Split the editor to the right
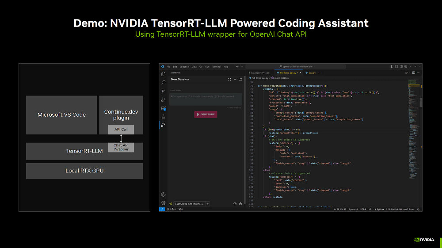Screen dimensions: 442x248 point(414,72)
